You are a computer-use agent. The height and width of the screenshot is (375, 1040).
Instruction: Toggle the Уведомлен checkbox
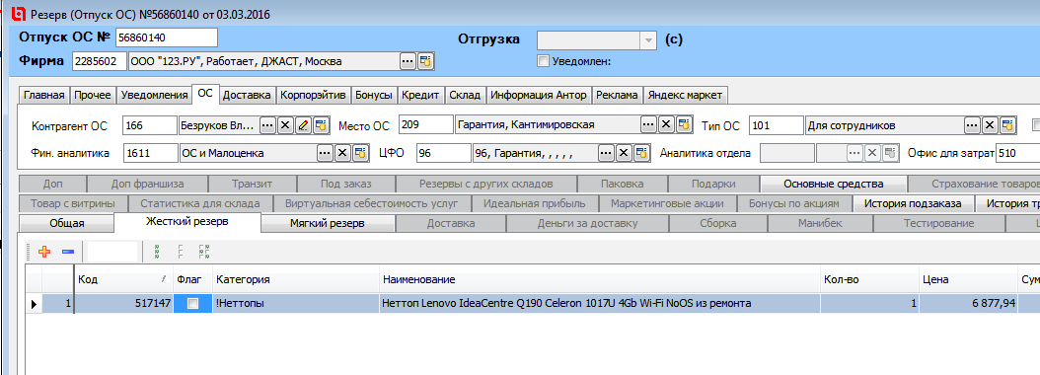[x=544, y=62]
